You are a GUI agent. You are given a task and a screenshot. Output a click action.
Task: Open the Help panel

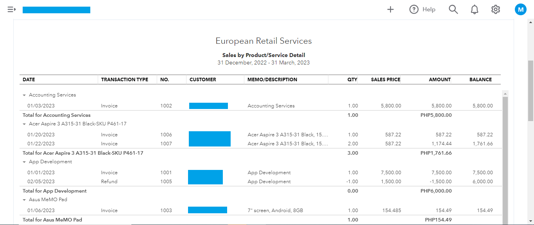pyautogui.click(x=422, y=9)
